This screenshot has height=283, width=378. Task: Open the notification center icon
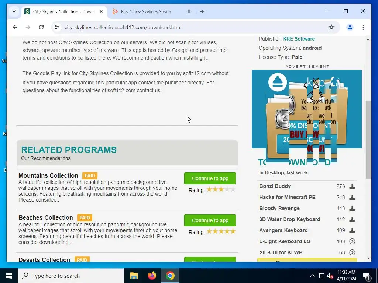pyautogui.click(x=366, y=276)
